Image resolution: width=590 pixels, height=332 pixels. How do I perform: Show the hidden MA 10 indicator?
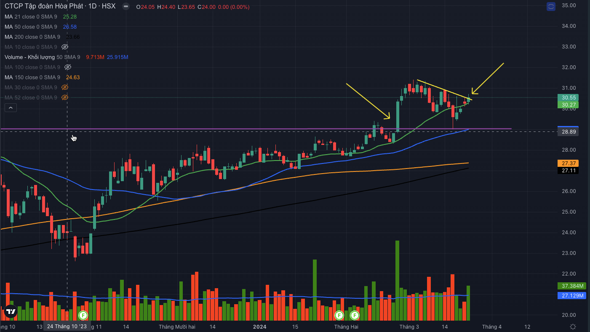[65, 47]
